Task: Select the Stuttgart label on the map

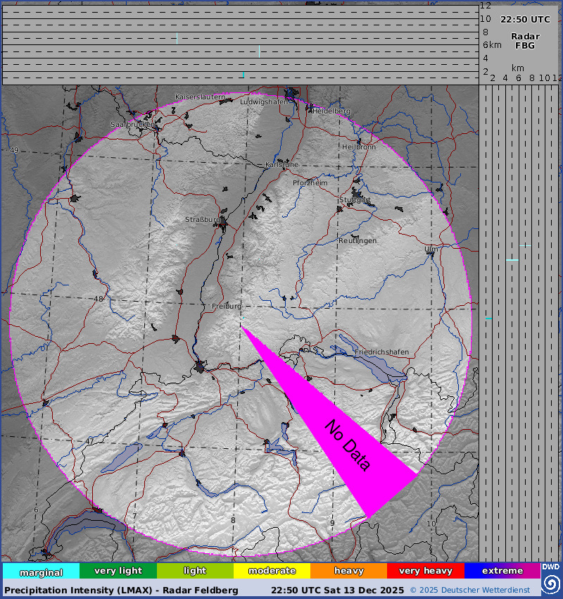Action: click(x=354, y=200)
